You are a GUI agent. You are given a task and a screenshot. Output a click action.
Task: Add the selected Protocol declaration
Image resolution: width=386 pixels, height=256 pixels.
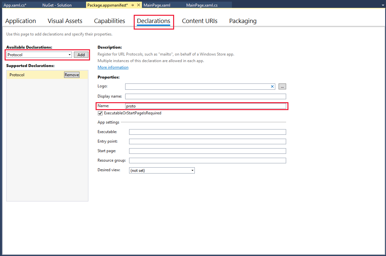tap(81, 55)
